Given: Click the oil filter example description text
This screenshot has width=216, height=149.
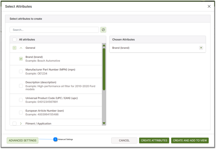Looking at the screenshot, I should [60, 88].
